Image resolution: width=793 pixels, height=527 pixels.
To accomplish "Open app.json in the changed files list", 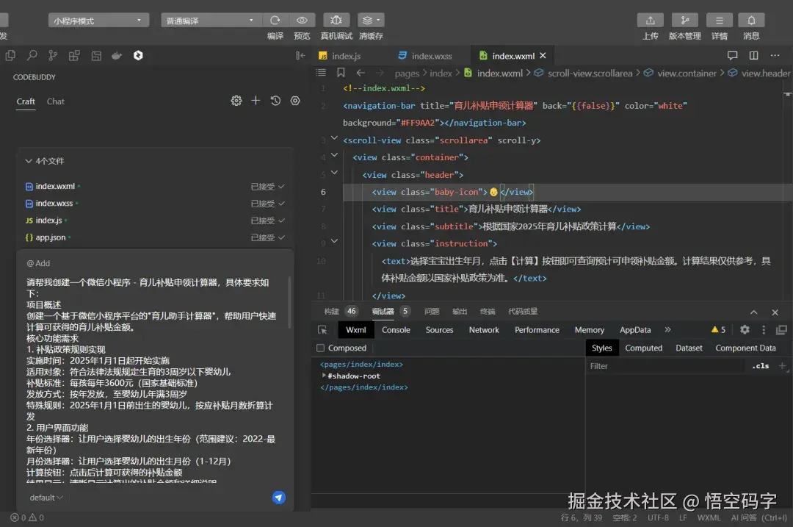I will [x=51, y=237].
